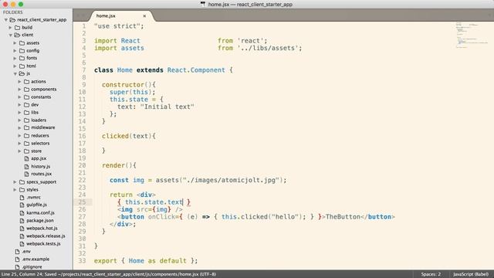
Task: Click the .env file icon
Action: click(x=17, y=252)
